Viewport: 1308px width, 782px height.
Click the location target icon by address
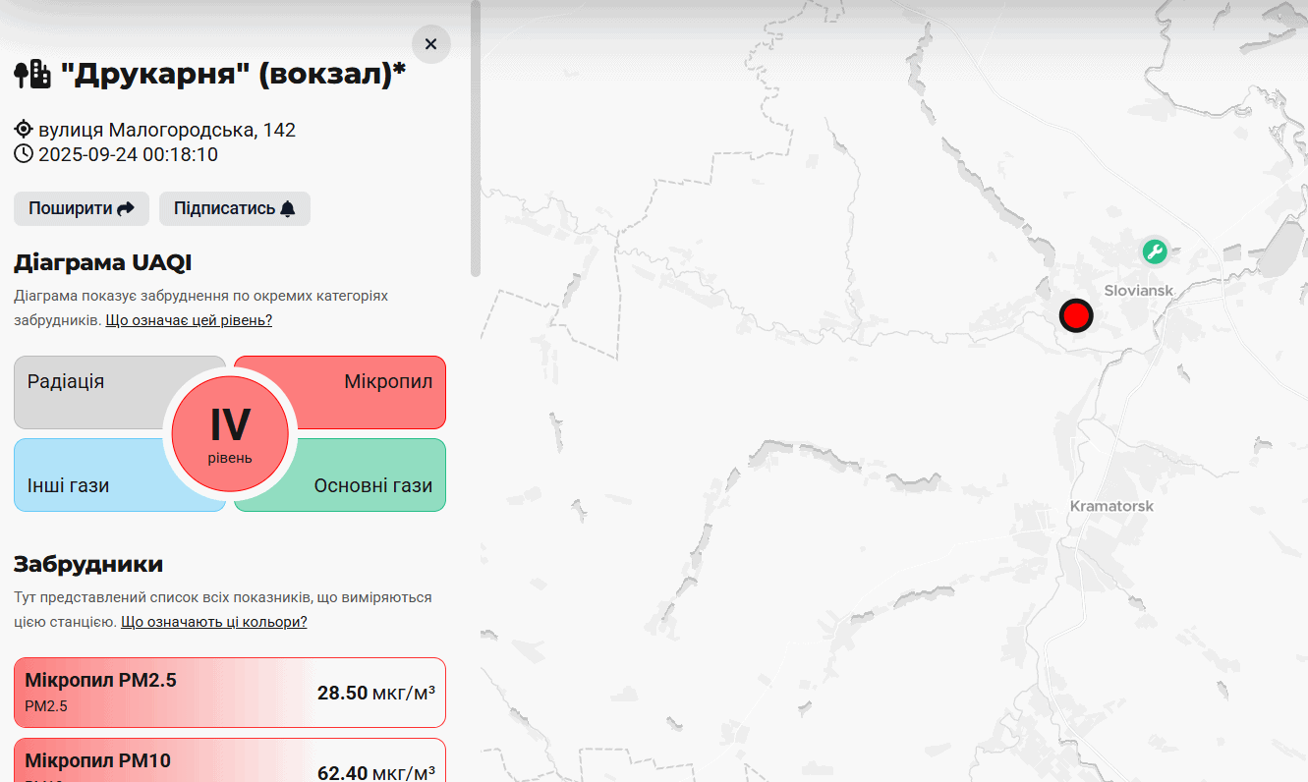pyautogui.click(x=24, y=130)
